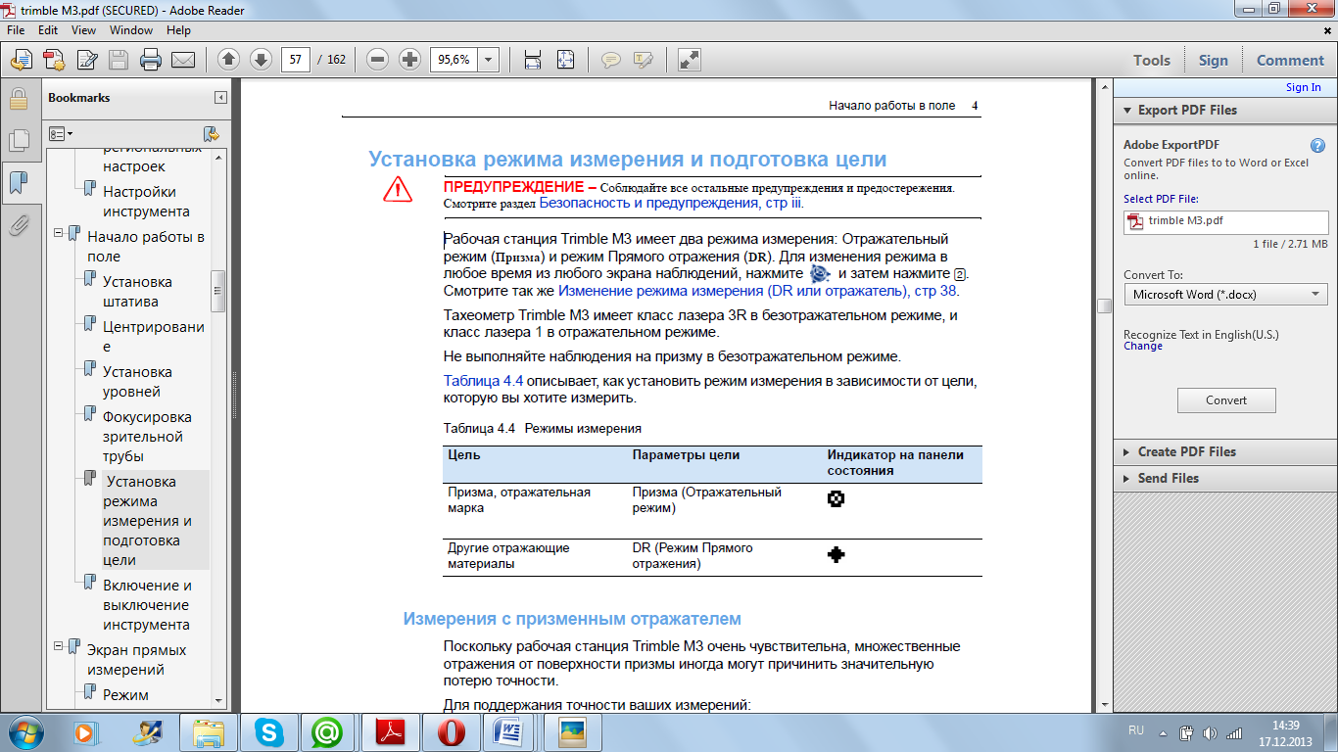Click the Sign In link
The image size is (1338, 752).
click(1303, 87)
